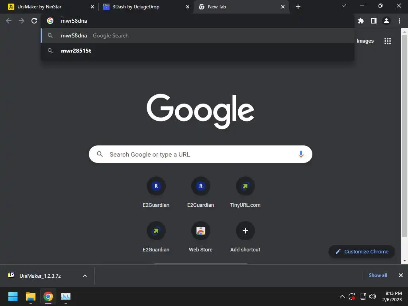Open the Images link

pos(365,41)
